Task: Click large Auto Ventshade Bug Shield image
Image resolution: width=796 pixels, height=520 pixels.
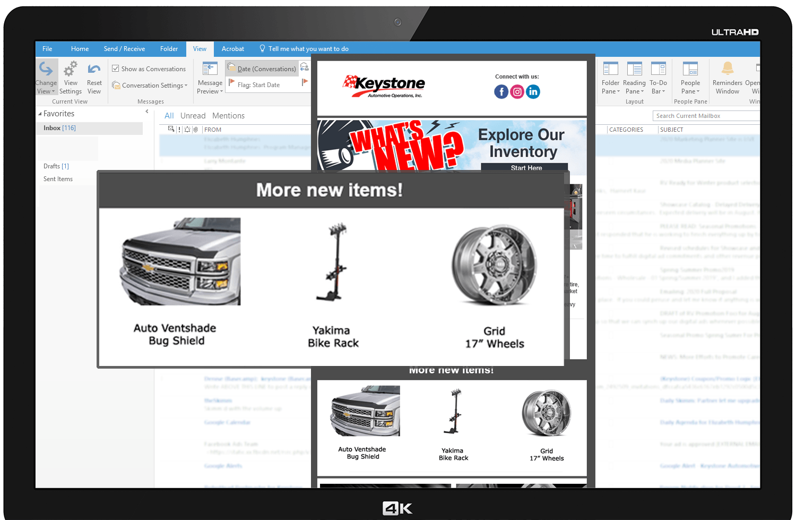Action: tap(180, 261)
